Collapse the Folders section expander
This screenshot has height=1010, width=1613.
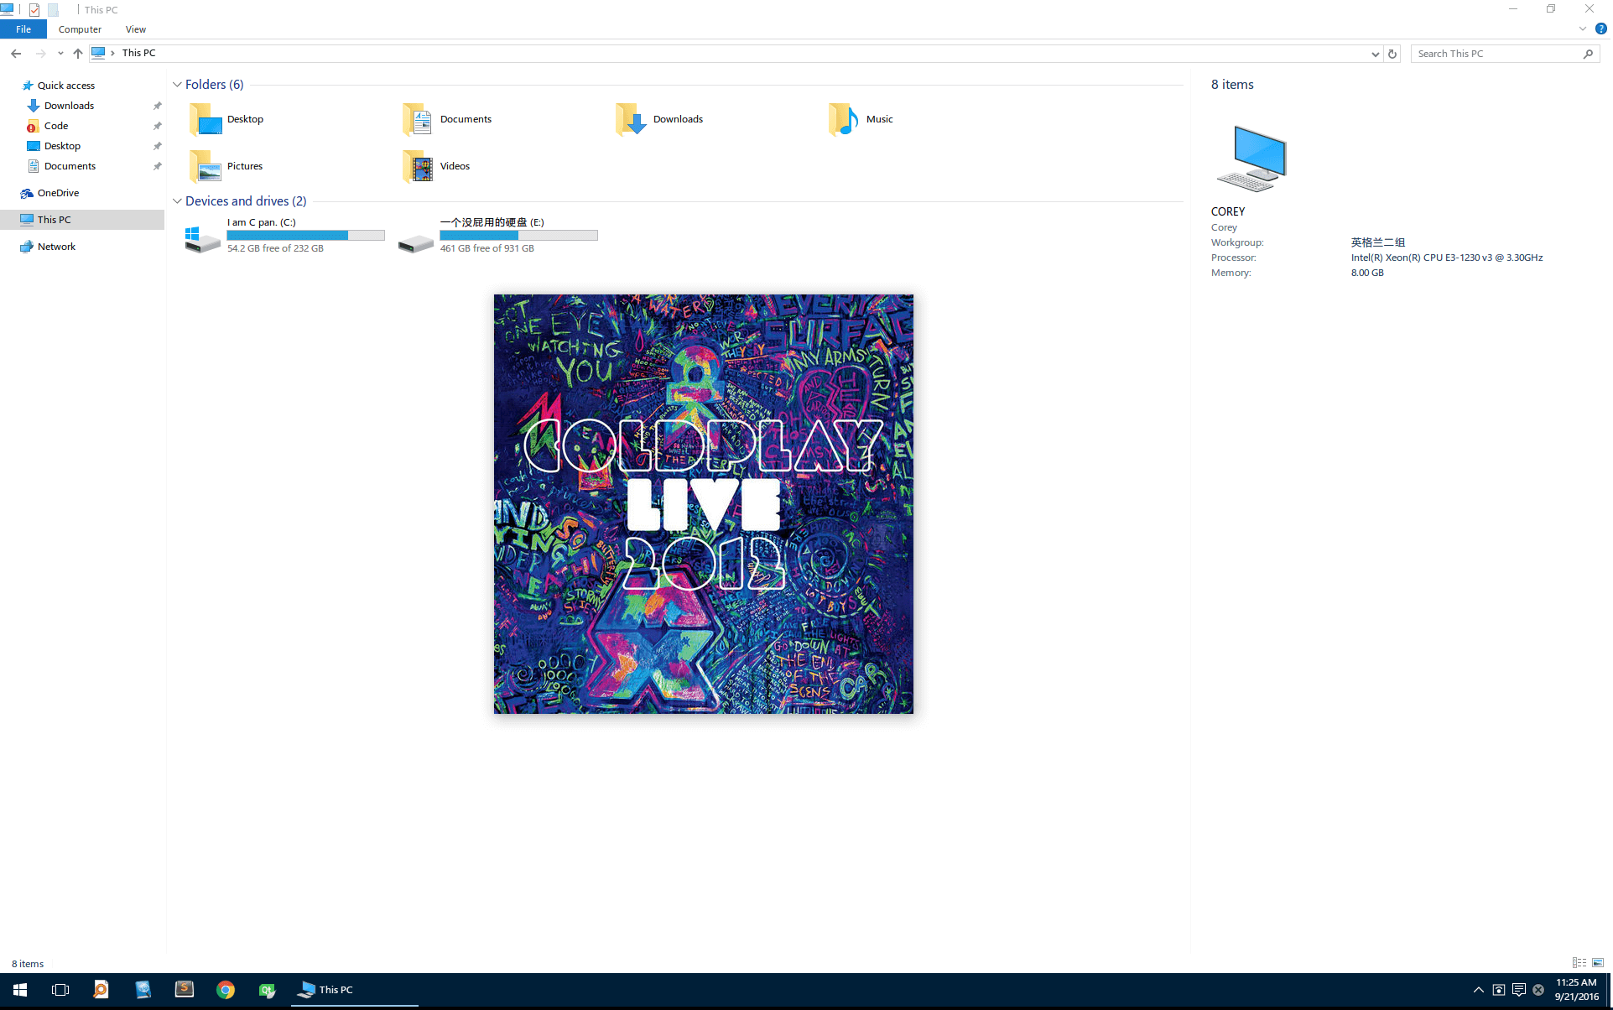(178, 84)
